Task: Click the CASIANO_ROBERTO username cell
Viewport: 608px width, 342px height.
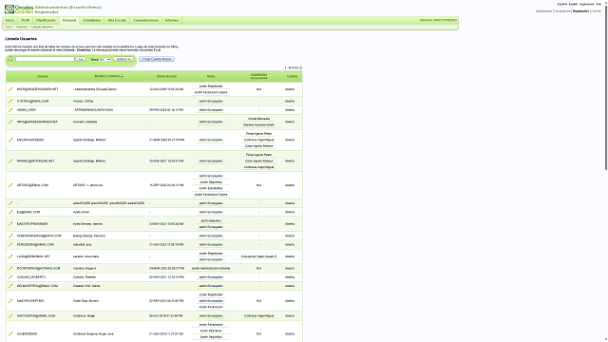Action: (31, 277)
